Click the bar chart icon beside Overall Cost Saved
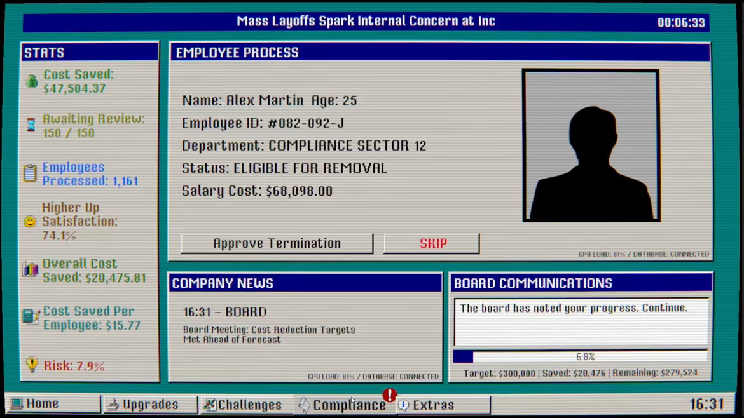Image resolution: width=744 pixels, height=418 pixels. (x=31, y=269)
